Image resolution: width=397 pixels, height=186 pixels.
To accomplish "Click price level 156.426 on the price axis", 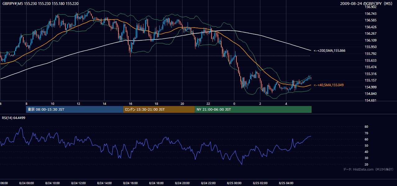I will 371,27.
